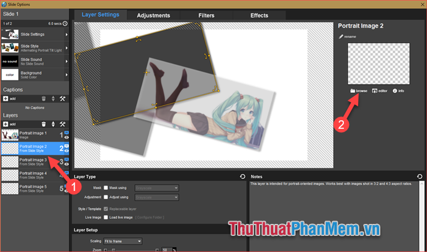Toggle visibility of Portrait Image 1
Screen dimensions: 427x252
click(66, 137)
